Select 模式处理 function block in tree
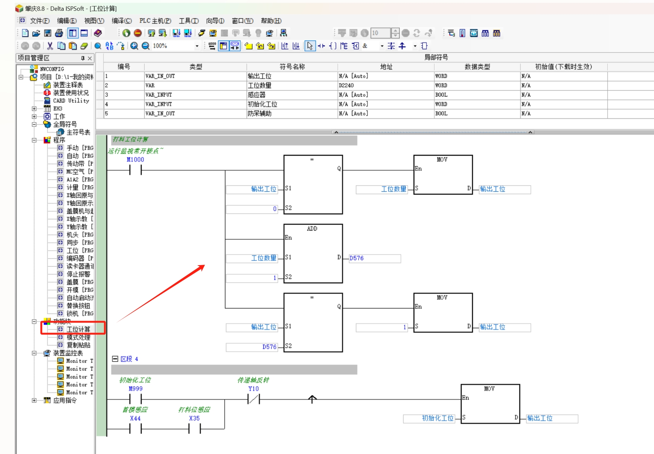654x454 pixels. coord(78,337)
